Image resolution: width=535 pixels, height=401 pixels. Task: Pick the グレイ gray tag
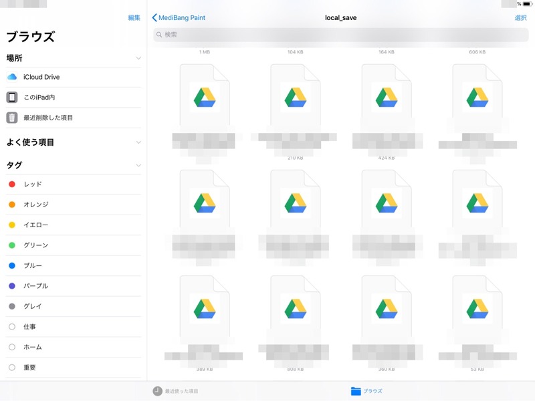pos(74,306)
